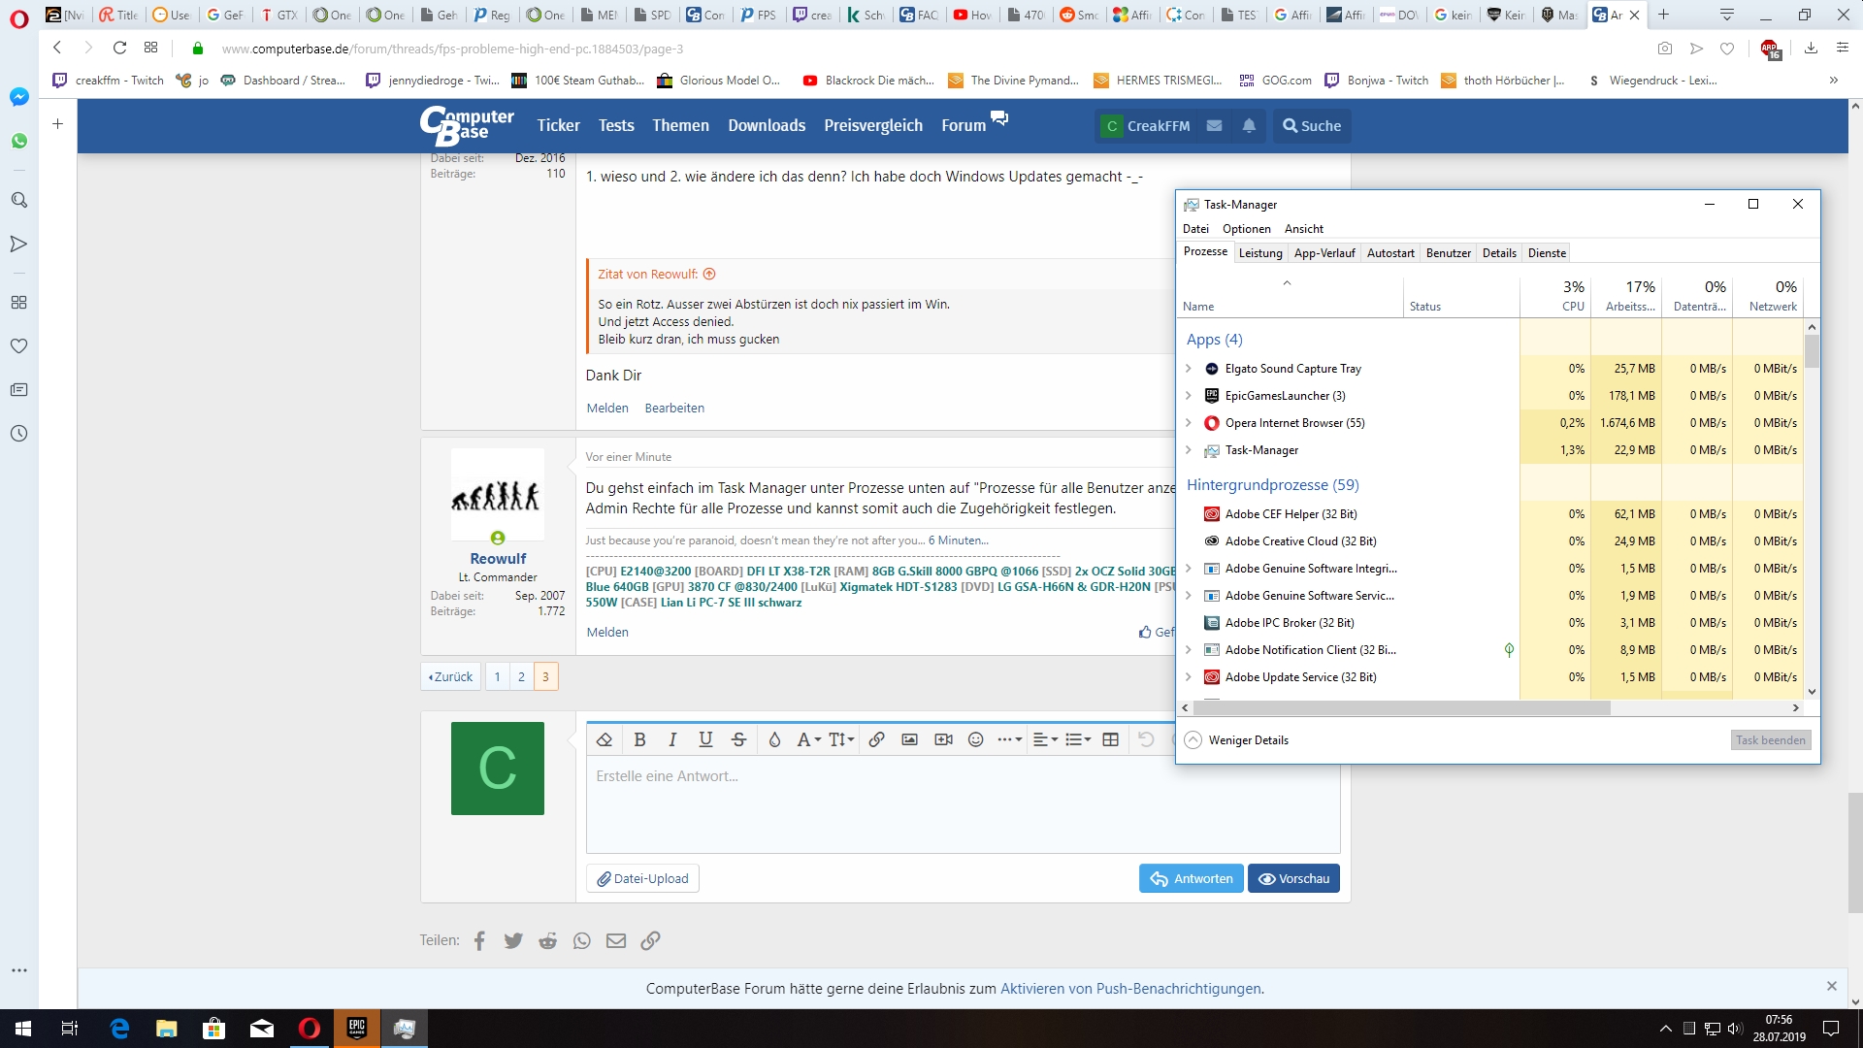Expand Elgato Sound Capture Tray process
The width and height of the screenshot is (1863, 1048).
click(1189, 369)
